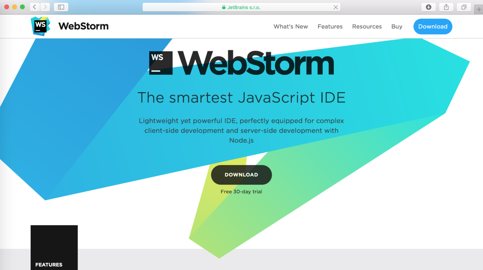Click the JetBrains s.r.o. address field

pos(241,7)
